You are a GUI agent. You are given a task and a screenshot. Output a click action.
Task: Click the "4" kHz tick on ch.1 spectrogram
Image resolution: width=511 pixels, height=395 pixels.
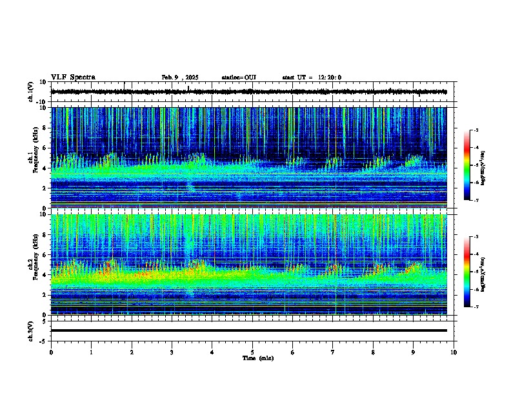[x=45, y=168]
